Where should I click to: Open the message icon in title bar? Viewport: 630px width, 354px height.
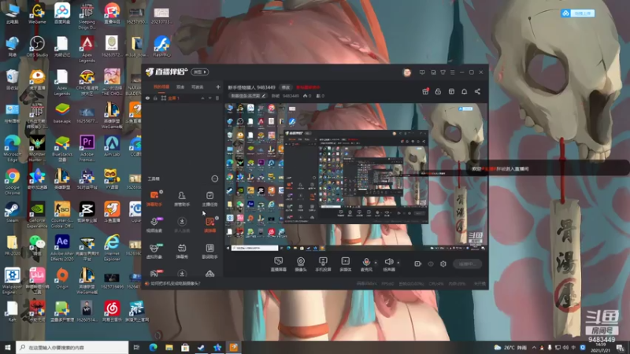pyautogui.click(x=422, y=72)
